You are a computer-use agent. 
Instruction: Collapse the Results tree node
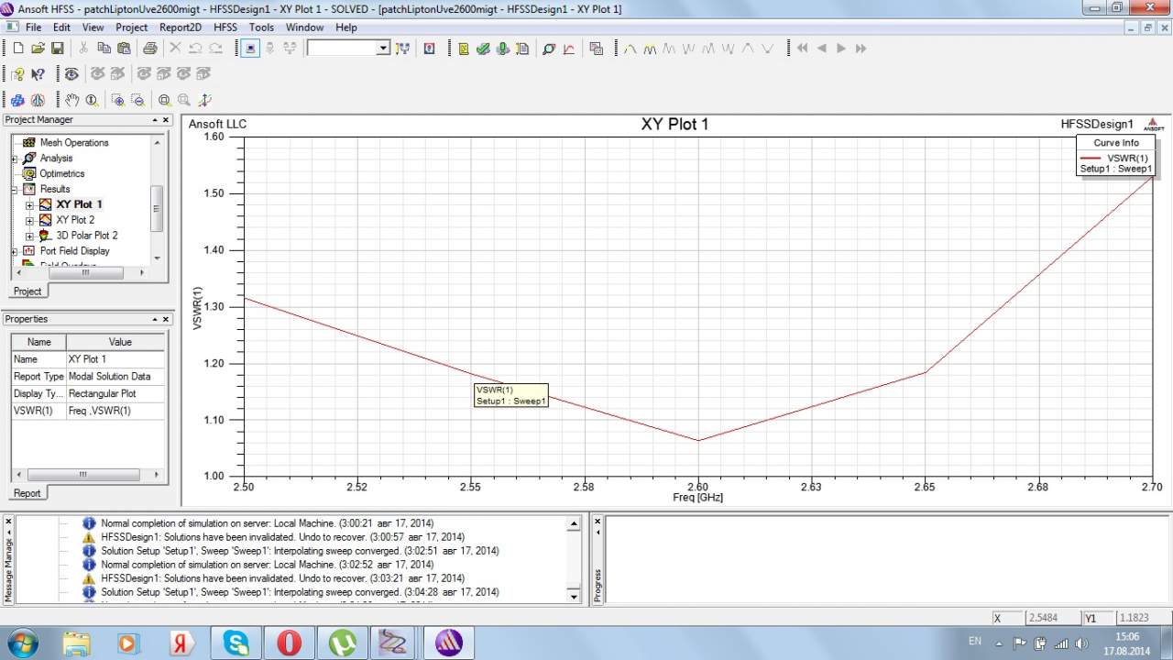(x=15, y=189)
